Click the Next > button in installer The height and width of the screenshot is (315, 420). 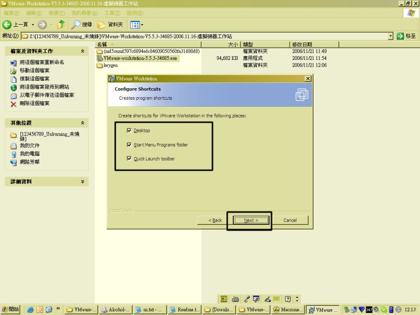tap(251, 220)
